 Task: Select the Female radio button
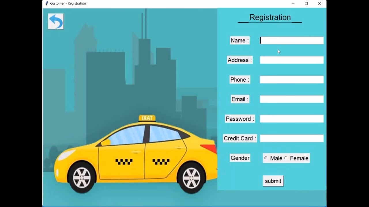pyautogui.click(x=286, y=158)
